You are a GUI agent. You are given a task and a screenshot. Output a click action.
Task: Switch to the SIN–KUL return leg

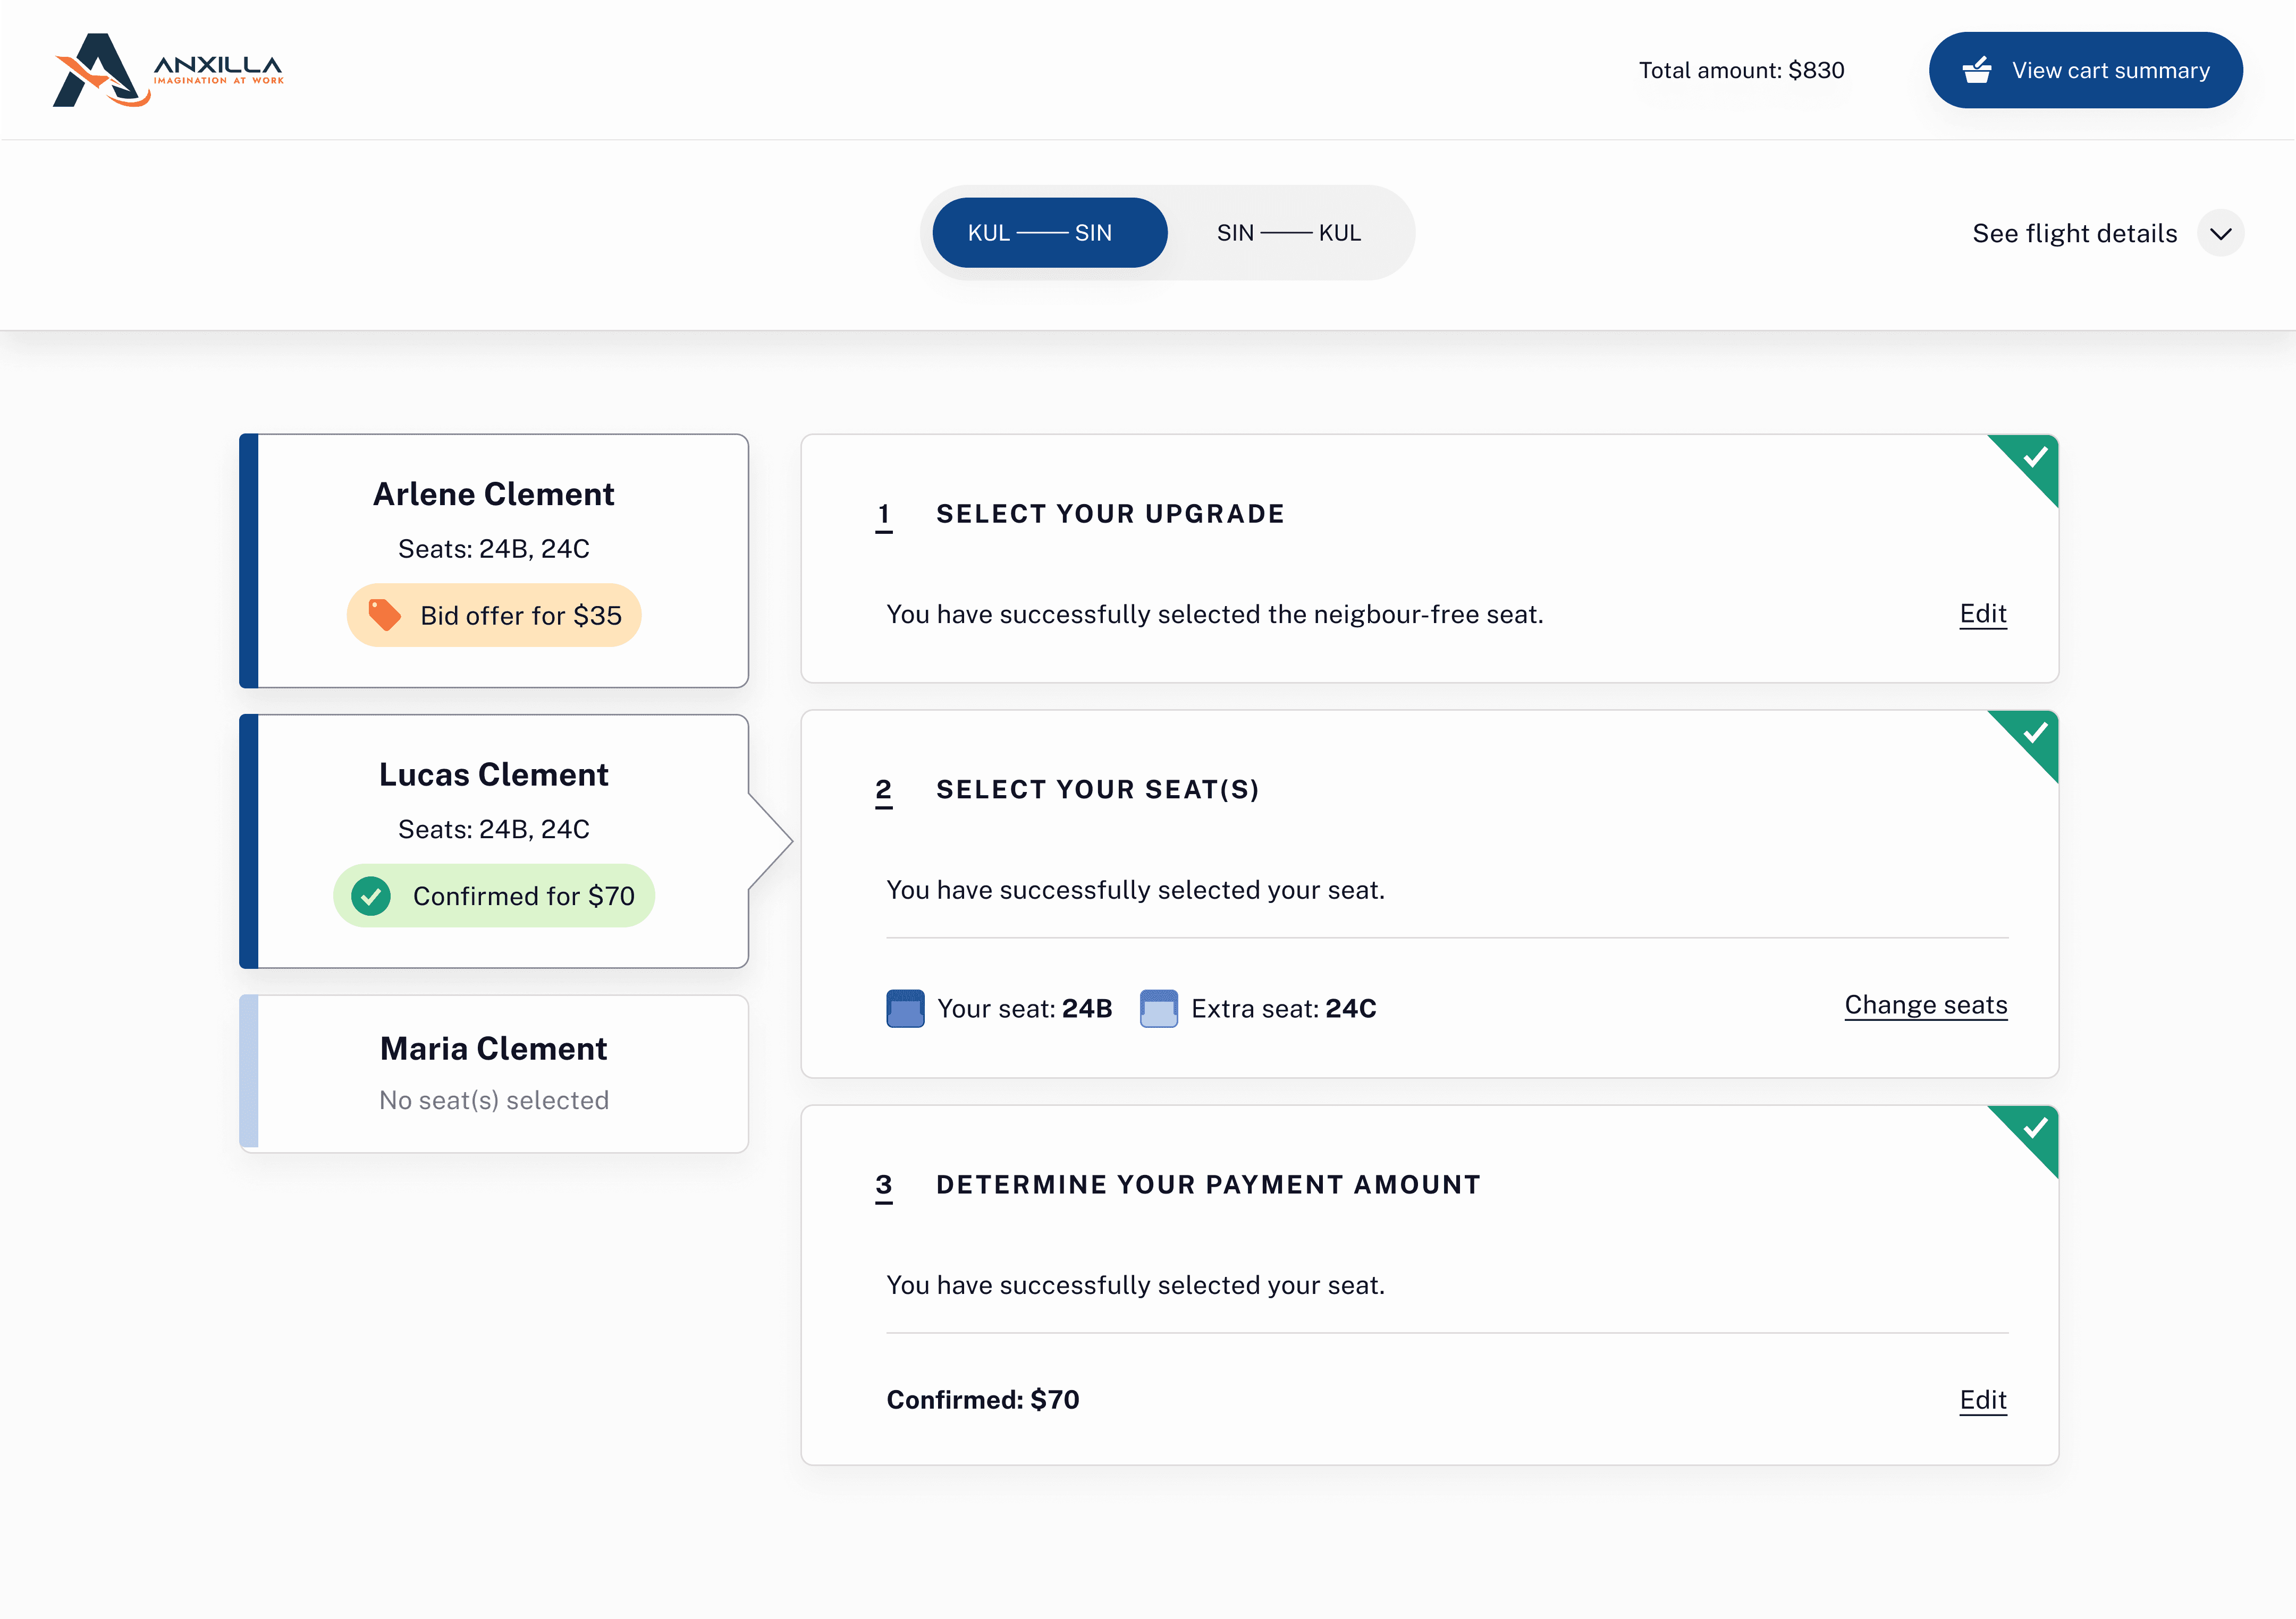(1288, 233)
